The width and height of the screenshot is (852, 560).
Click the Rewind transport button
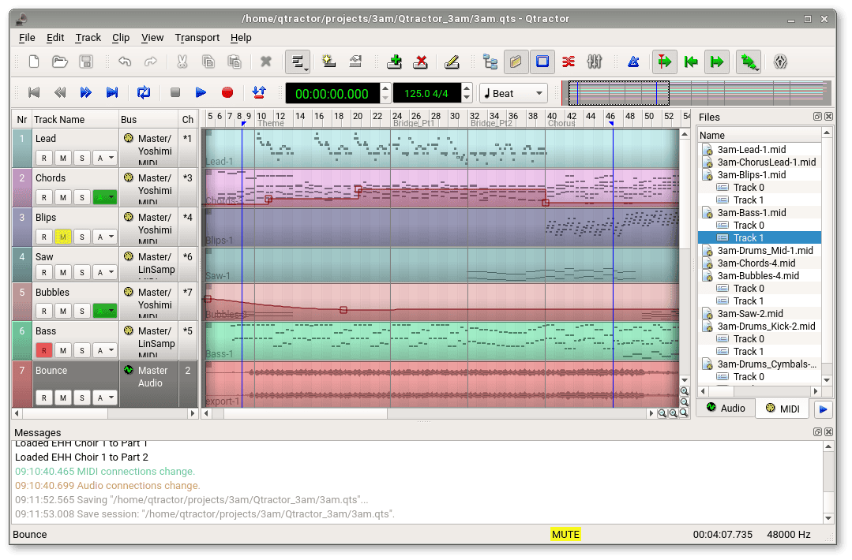60,93
